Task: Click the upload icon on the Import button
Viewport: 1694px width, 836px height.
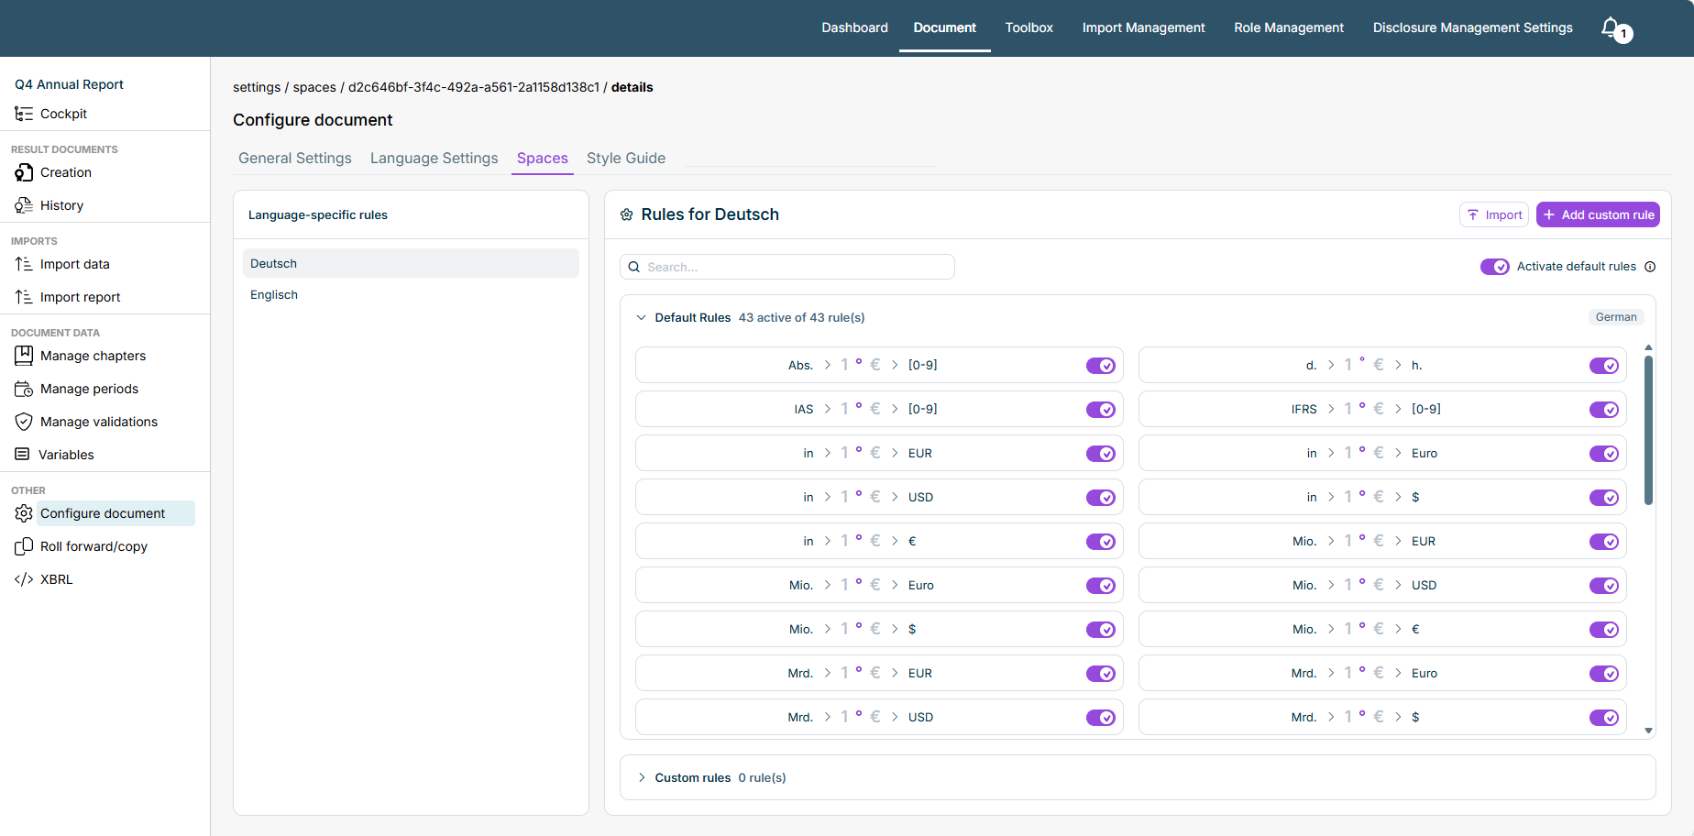Action: (x=1473, y=214)
